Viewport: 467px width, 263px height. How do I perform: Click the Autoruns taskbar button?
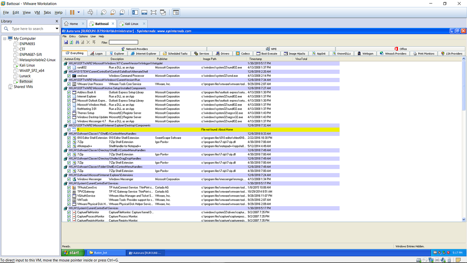pos(146,253)
